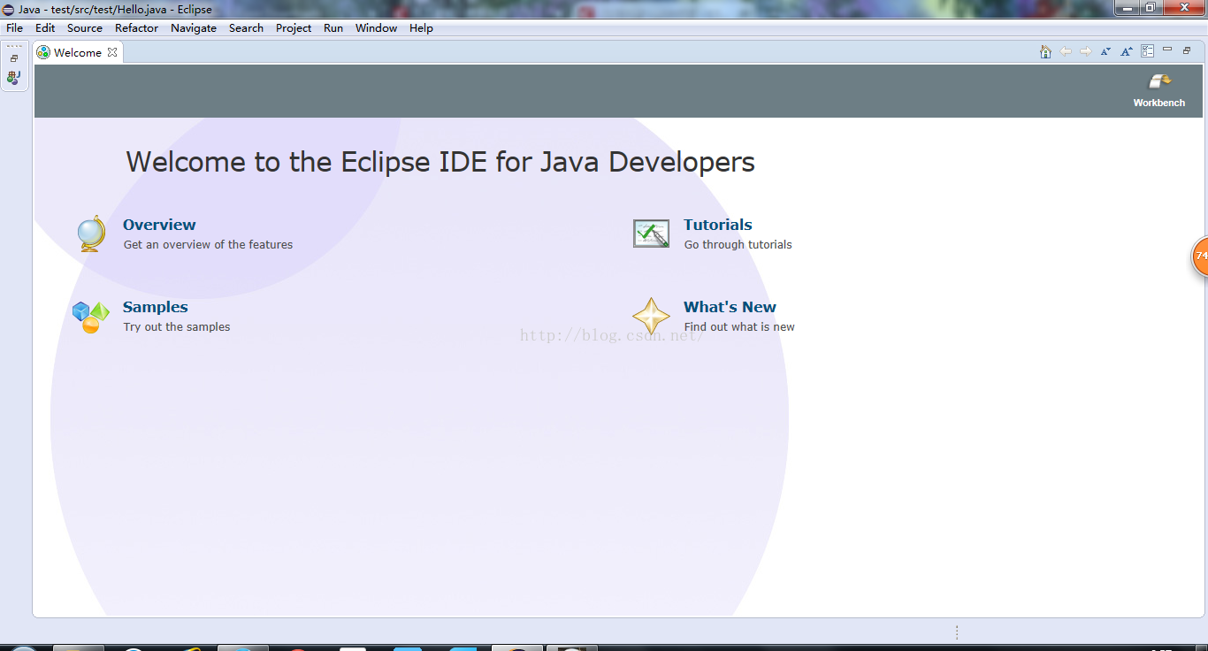Click the orange 74 floating badge
Image resolution: width=1208 pixels, height=651 pixels.
(x=1200, y=256)
